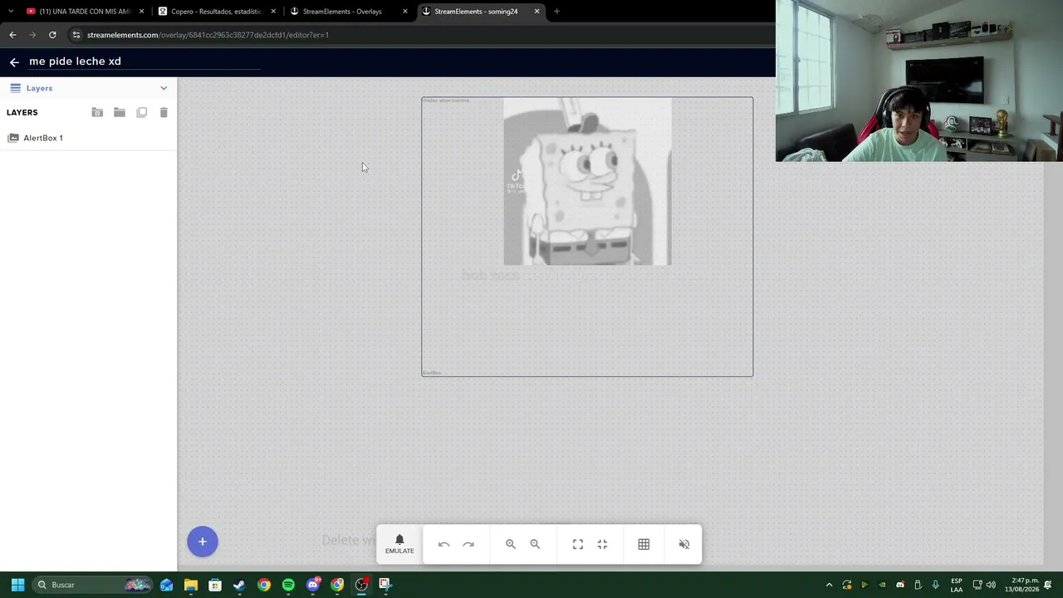Screen dimensions: 1063x598
Task: Click the taskbar Buscar search box
Action: tap(92, 585)
